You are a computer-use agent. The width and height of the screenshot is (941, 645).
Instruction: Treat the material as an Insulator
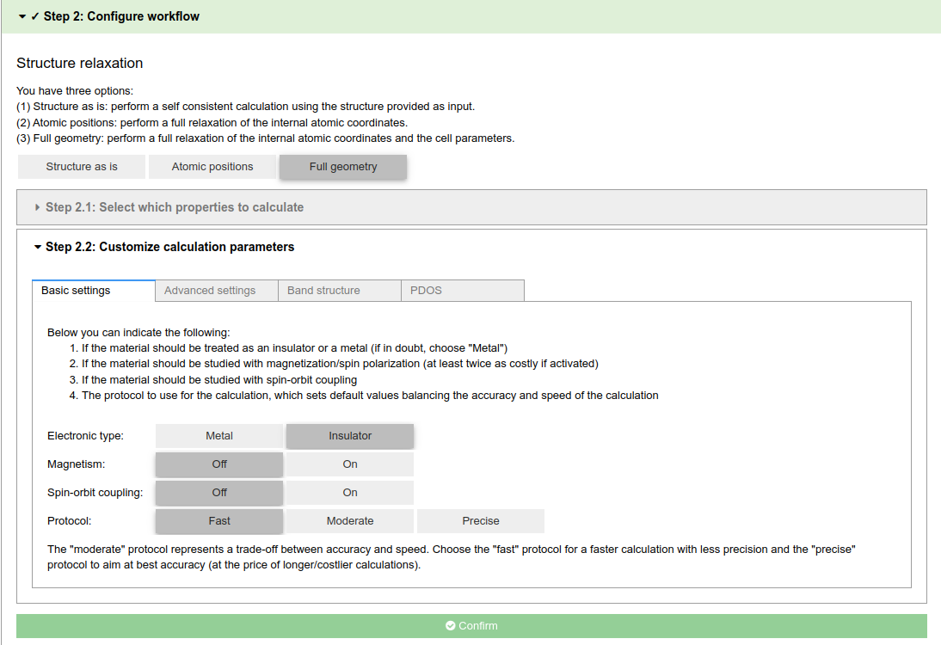349,436
